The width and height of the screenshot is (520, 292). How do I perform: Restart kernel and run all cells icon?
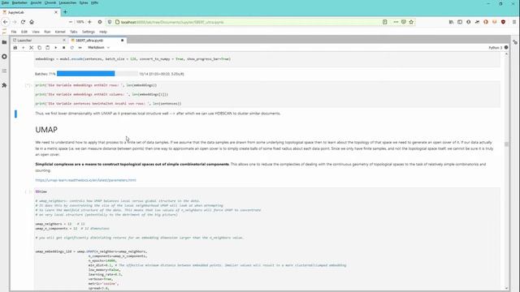[x=80, y=48]
